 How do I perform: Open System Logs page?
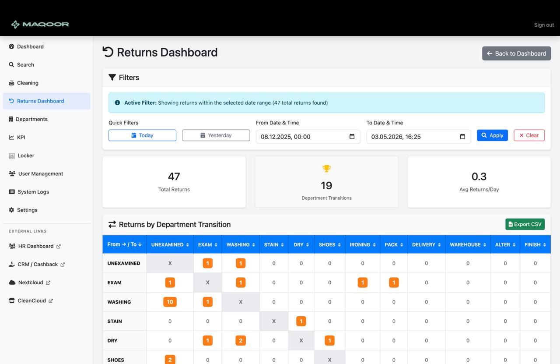click(47, 192)
